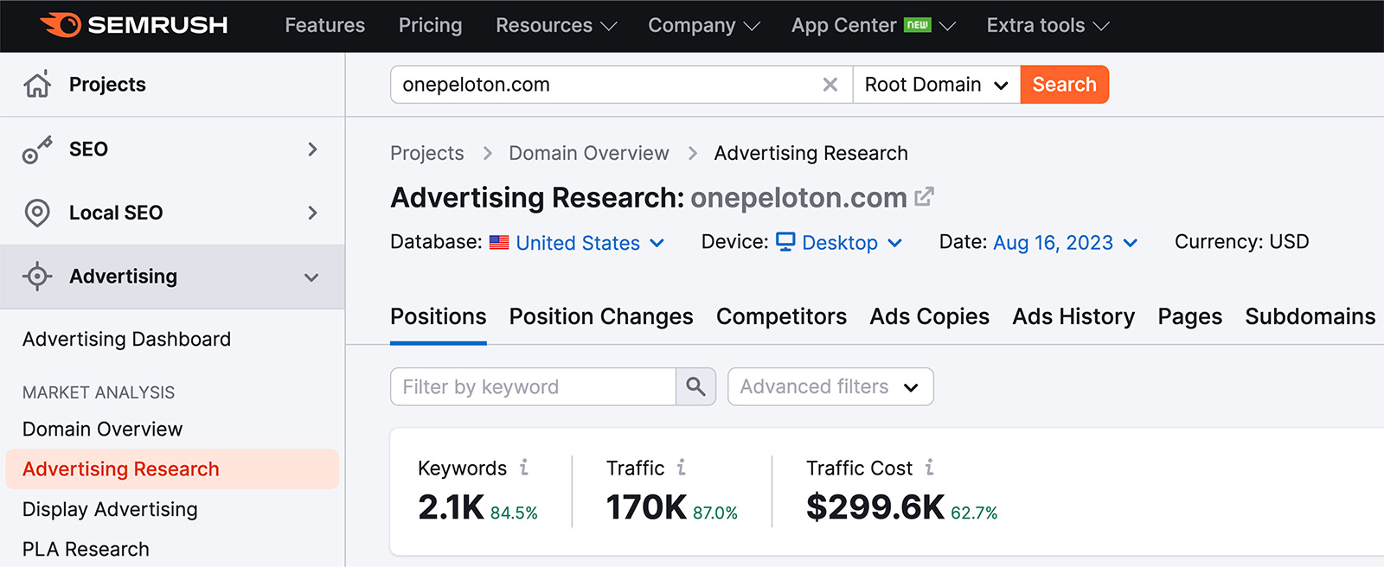This screenshot has width=1384, height=567.
Task: Open the Advanced filters dropdown
Action: point(830,386)
